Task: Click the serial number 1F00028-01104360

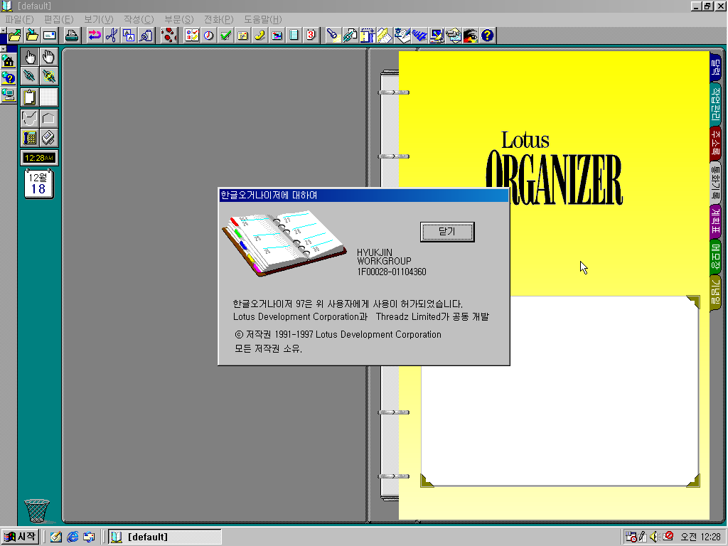Action: pyautogui.click(x=392, y=272)
